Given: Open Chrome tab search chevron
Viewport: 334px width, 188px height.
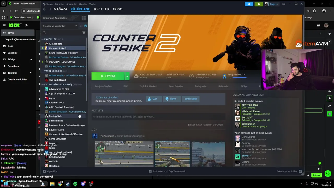Looking at the screenshot, I should 3,3.
